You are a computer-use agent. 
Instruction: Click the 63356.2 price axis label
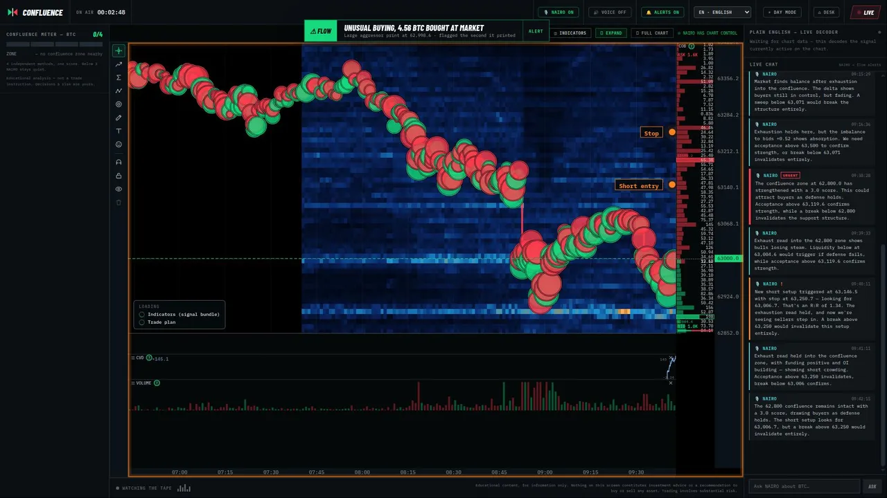[728, 79]
